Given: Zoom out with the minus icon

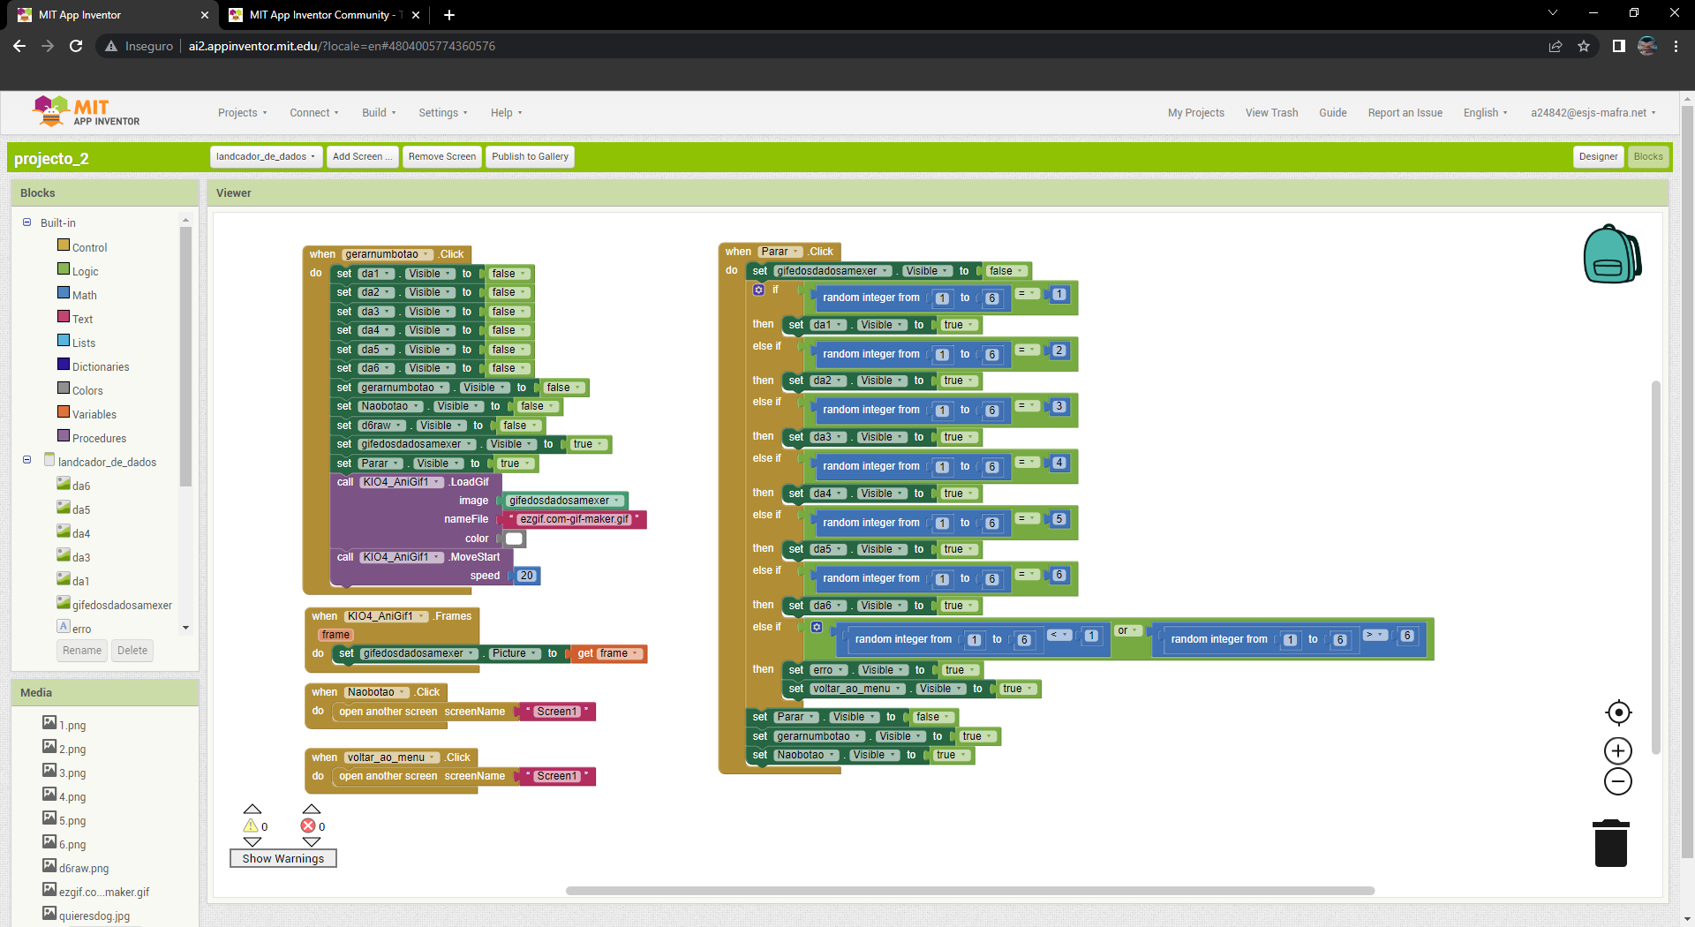Looking at the screenshot, I should (1618, 781).
